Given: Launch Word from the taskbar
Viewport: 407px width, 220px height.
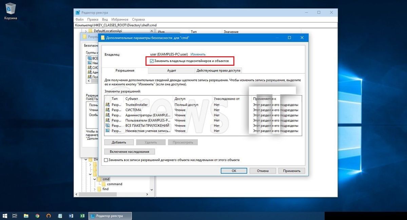Looking at the screenshot, I should tap(71, 216).
